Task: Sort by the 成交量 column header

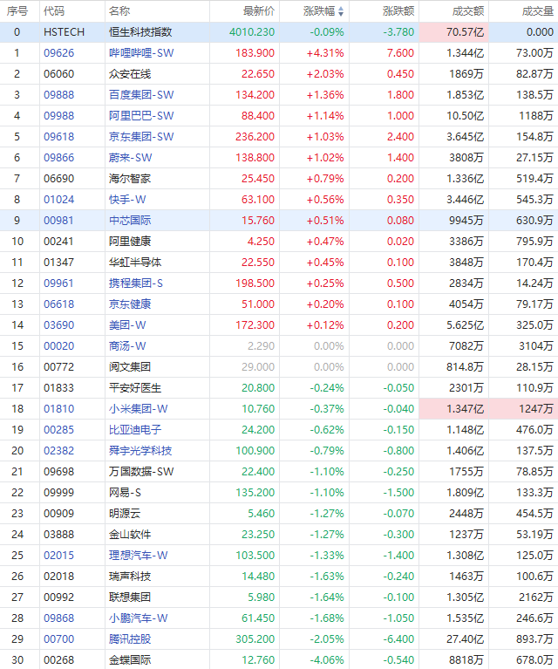Action: 538,11
